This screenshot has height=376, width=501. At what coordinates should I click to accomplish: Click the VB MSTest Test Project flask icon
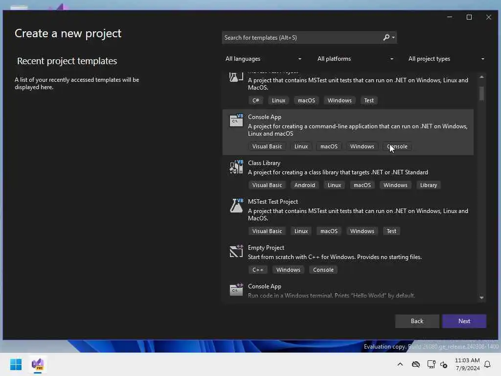click(x=236, y=206)
